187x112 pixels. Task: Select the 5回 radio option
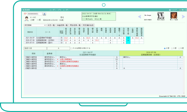coord(179,48)
